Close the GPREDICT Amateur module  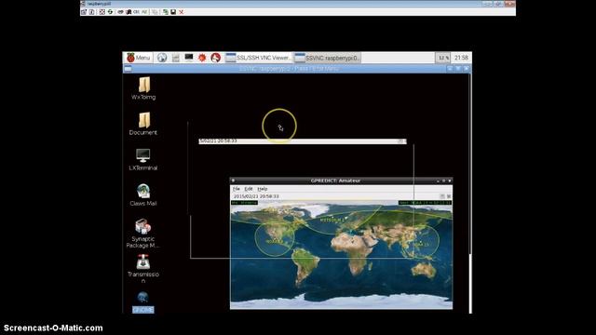[x=449, y=196]
